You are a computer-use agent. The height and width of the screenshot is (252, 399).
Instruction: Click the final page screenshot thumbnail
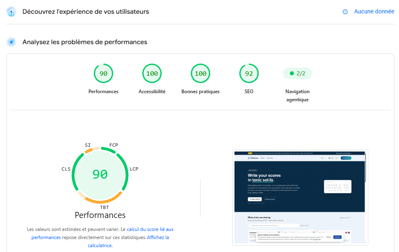pos(300,197)
